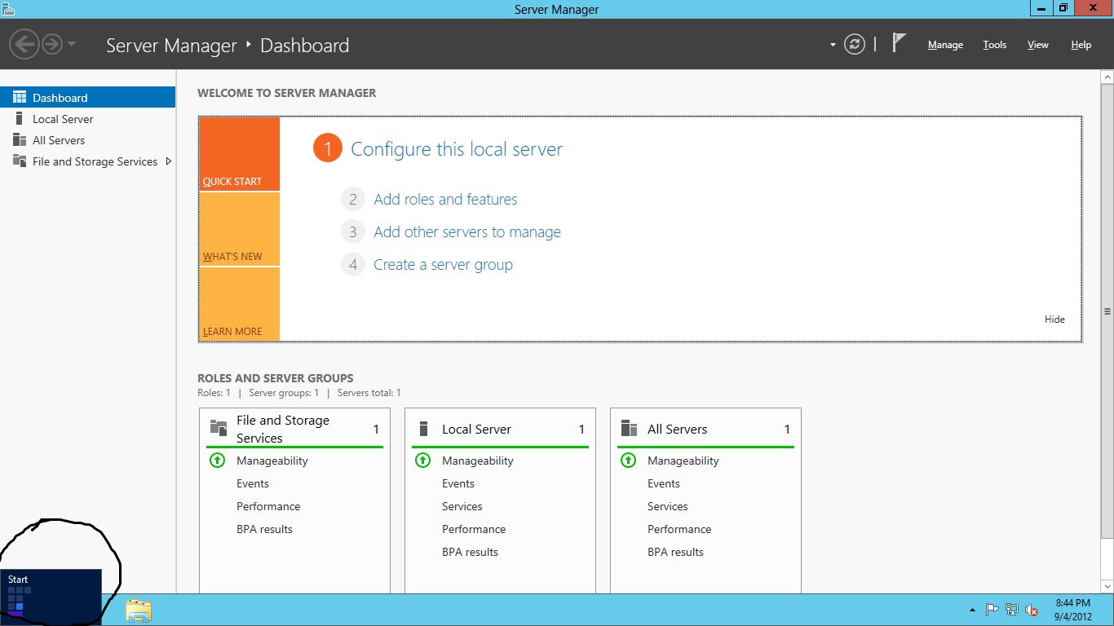Click the forward navigation arrow icon

tap(52, 44)
